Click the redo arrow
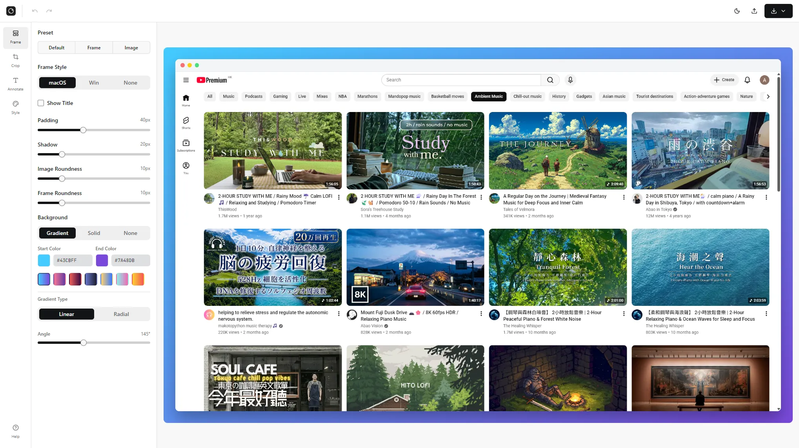Viewport: 799px width, 448px height. pos(49,11)
